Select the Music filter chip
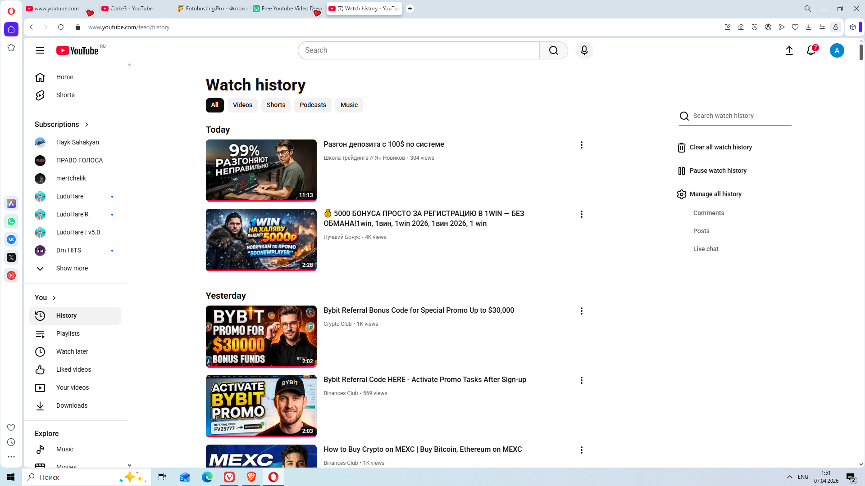 349,105
